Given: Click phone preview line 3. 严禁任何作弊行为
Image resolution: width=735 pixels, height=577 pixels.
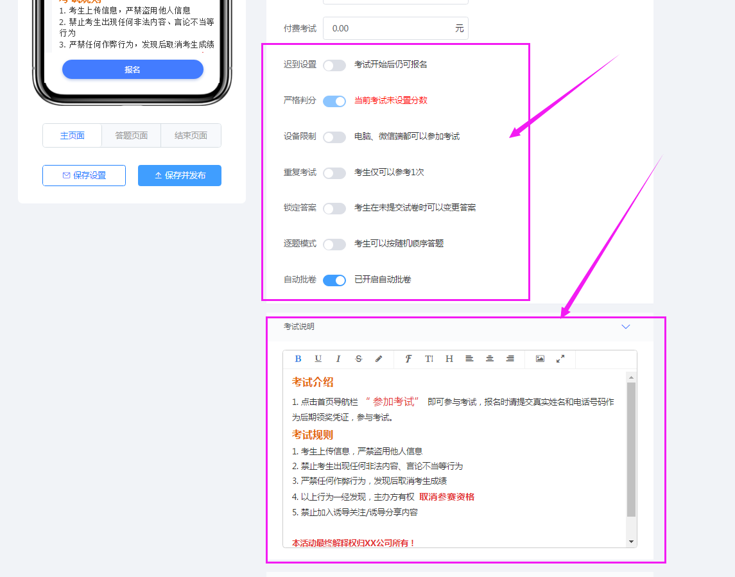Looking at the screenshot, I should [x=137, y=44].
